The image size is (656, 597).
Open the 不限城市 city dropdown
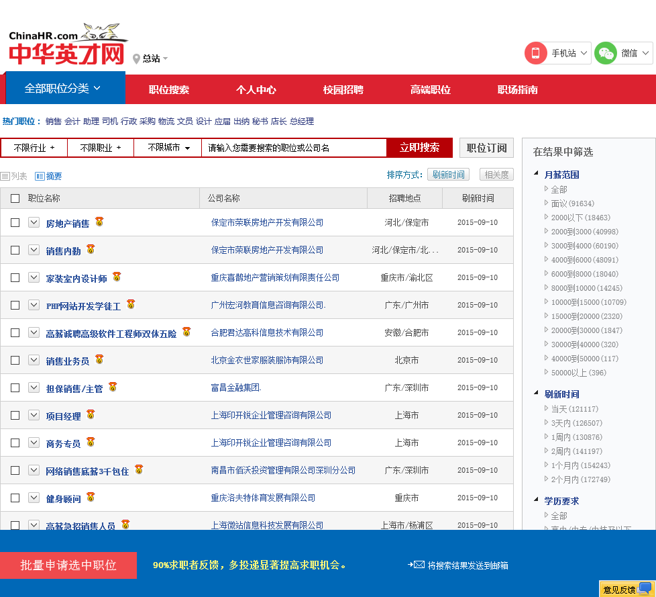168,148
